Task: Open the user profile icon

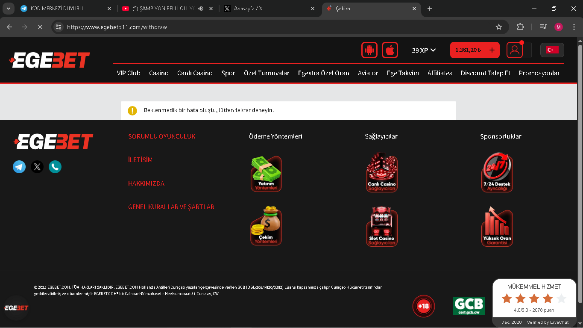Action: (x=515, y=50)
